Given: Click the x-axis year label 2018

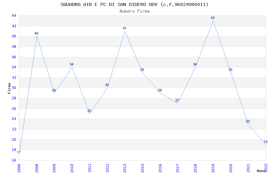Looking at the screenshot, I should (195, 168).
